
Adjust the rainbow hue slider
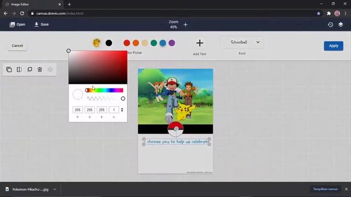click(x=105, y=90)
